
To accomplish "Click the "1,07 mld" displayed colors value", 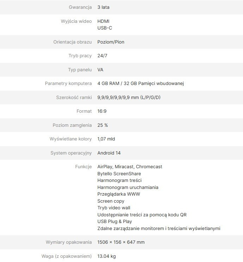I will [106, 139].
